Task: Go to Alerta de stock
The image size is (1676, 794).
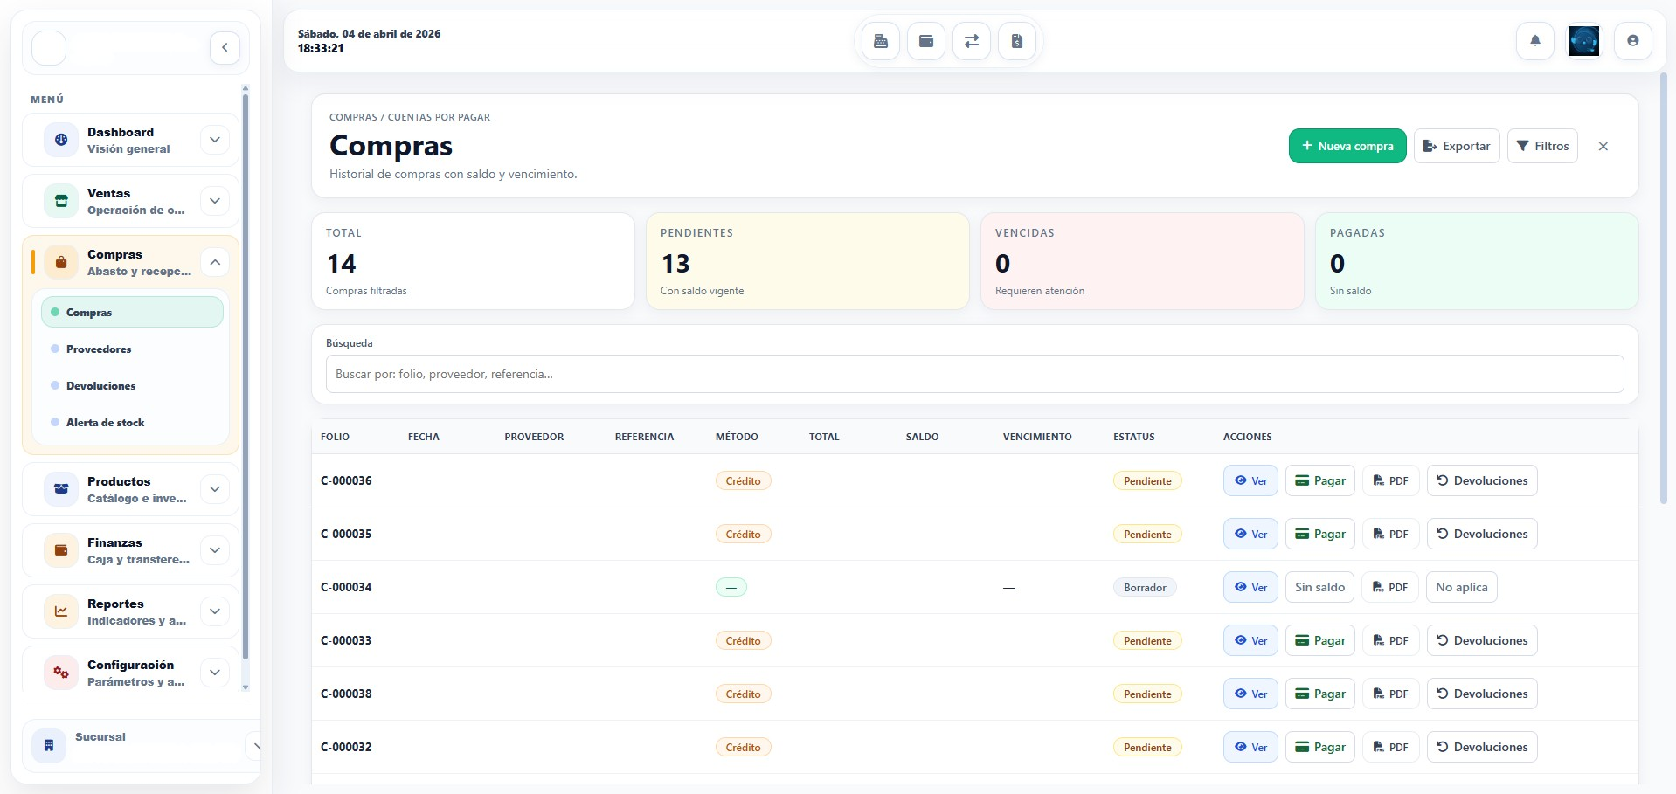Action: [105, 423]
